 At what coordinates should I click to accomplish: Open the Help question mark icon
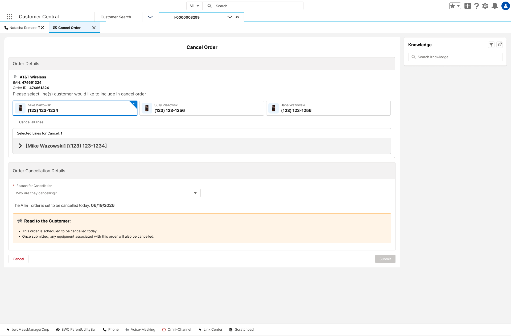pos(476,6)
